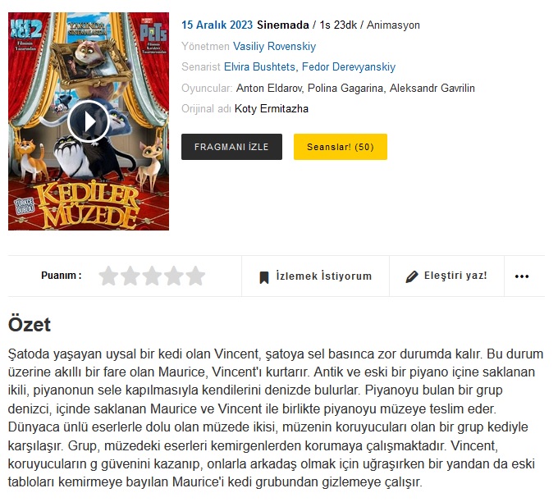Click the Kediler Müzede poster title
This screenshot has height=502, width=558.
89,207
